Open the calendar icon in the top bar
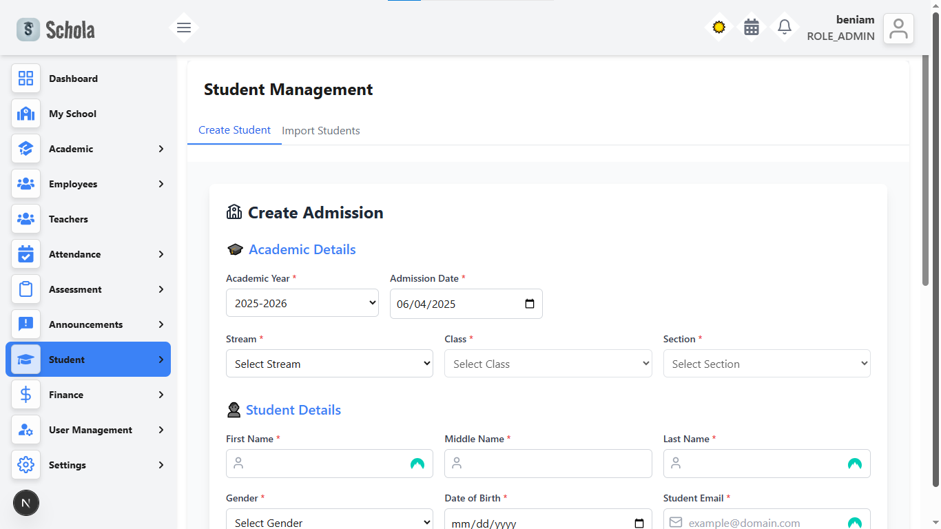 751,28
